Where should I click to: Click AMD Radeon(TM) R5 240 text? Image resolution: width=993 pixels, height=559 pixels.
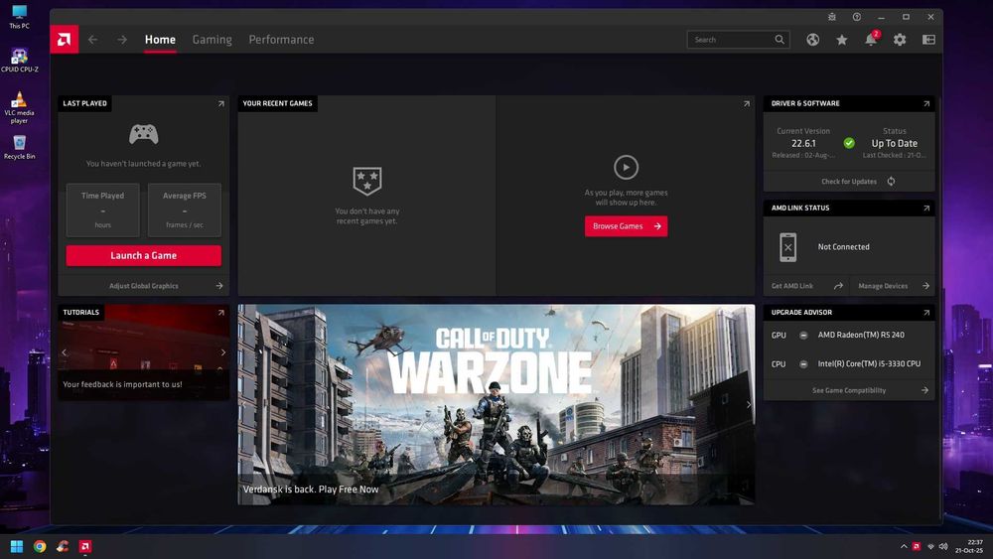(861, 335)
